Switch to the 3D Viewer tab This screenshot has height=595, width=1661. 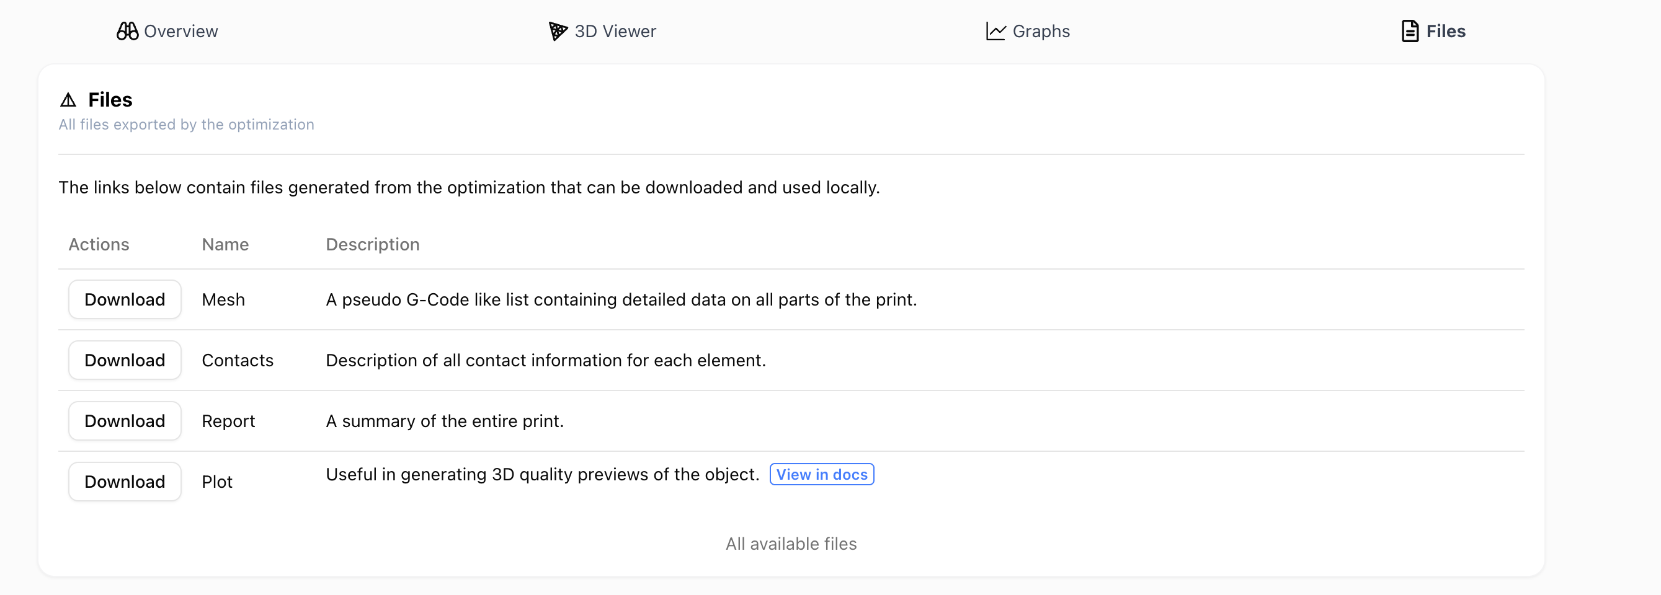pos(602,31)
